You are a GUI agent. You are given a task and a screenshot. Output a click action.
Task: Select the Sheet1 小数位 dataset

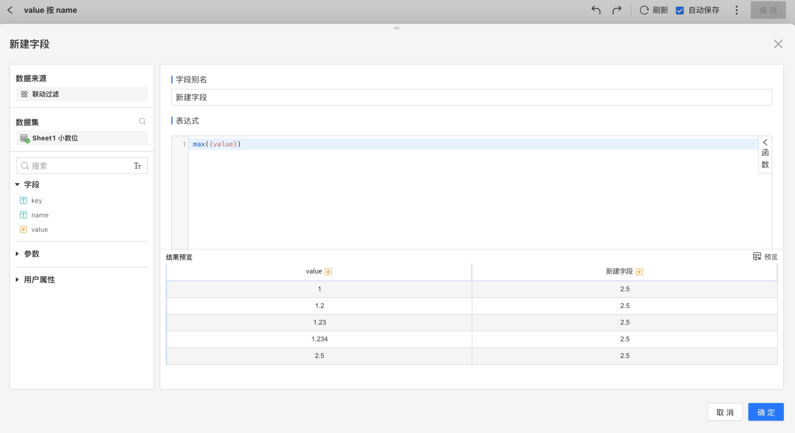55,138
